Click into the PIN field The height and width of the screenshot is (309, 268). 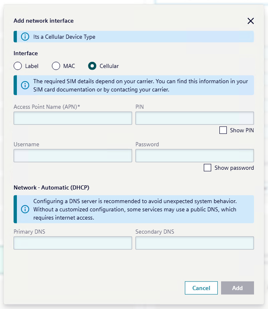194,118
